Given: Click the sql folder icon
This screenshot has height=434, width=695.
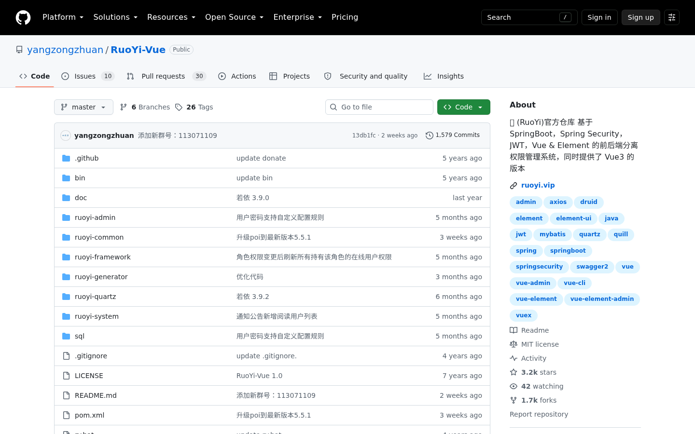Looking at the screenshot, I should click(x=66, y=336).
